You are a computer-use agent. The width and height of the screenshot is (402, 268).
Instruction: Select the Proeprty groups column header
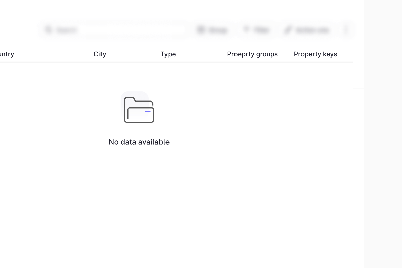252,54
